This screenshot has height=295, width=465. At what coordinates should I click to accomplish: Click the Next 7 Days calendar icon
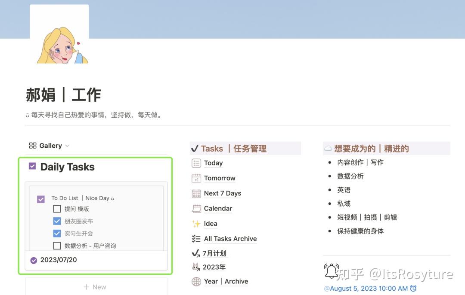(x=196, y=193)
